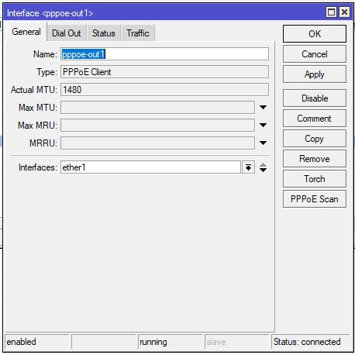The height and width of the screenshot is (355, 355).
Task: Click the Interfaces up/down add-remove arrows
Action: tap(263, 167)
